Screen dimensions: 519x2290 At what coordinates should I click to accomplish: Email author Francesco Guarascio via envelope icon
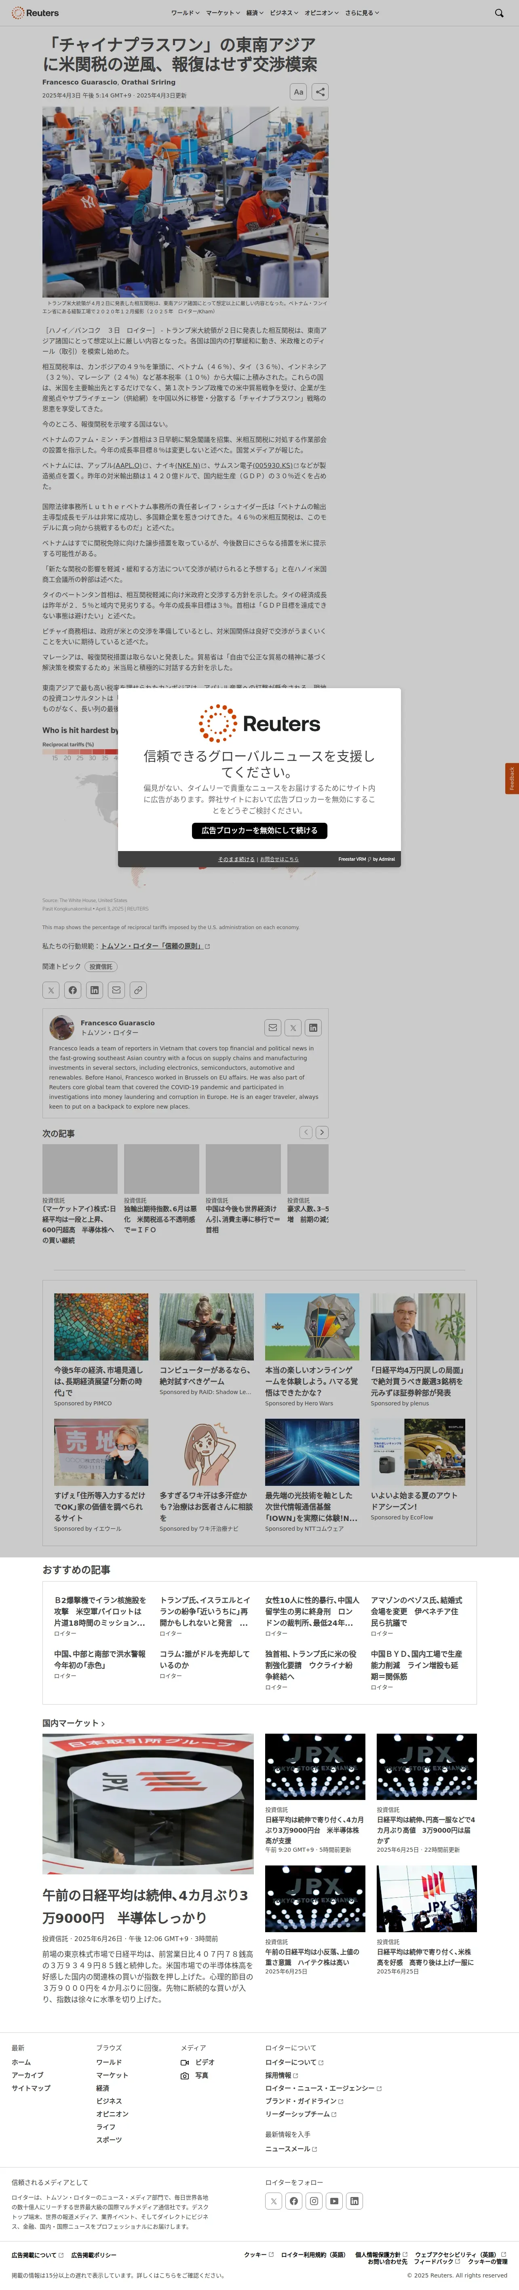pos(272,1027)
